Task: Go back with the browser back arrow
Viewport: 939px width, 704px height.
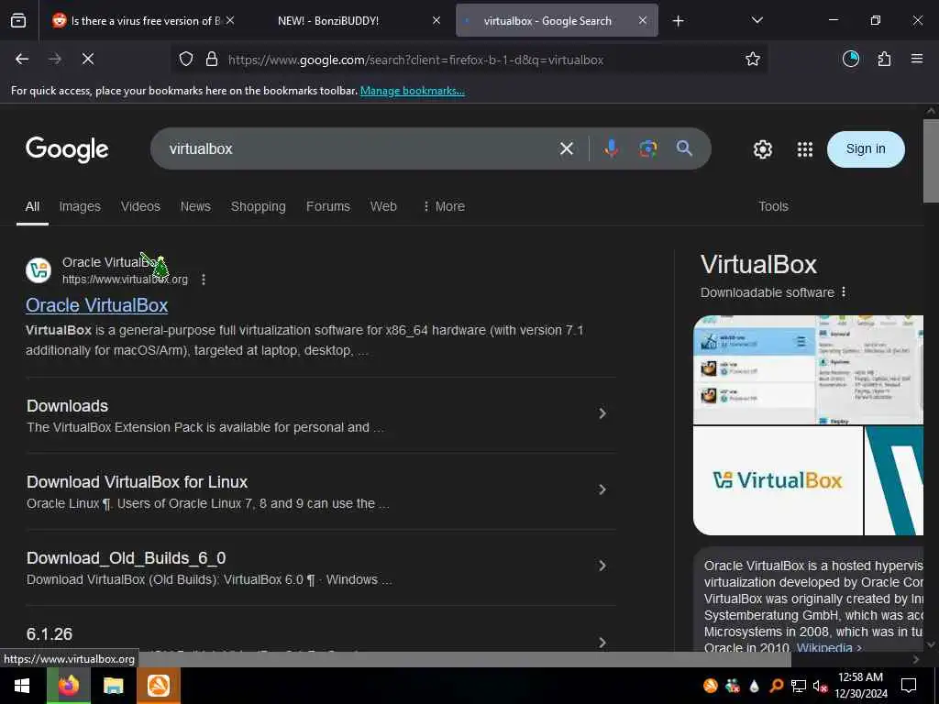Action: [x=22, y=60]
